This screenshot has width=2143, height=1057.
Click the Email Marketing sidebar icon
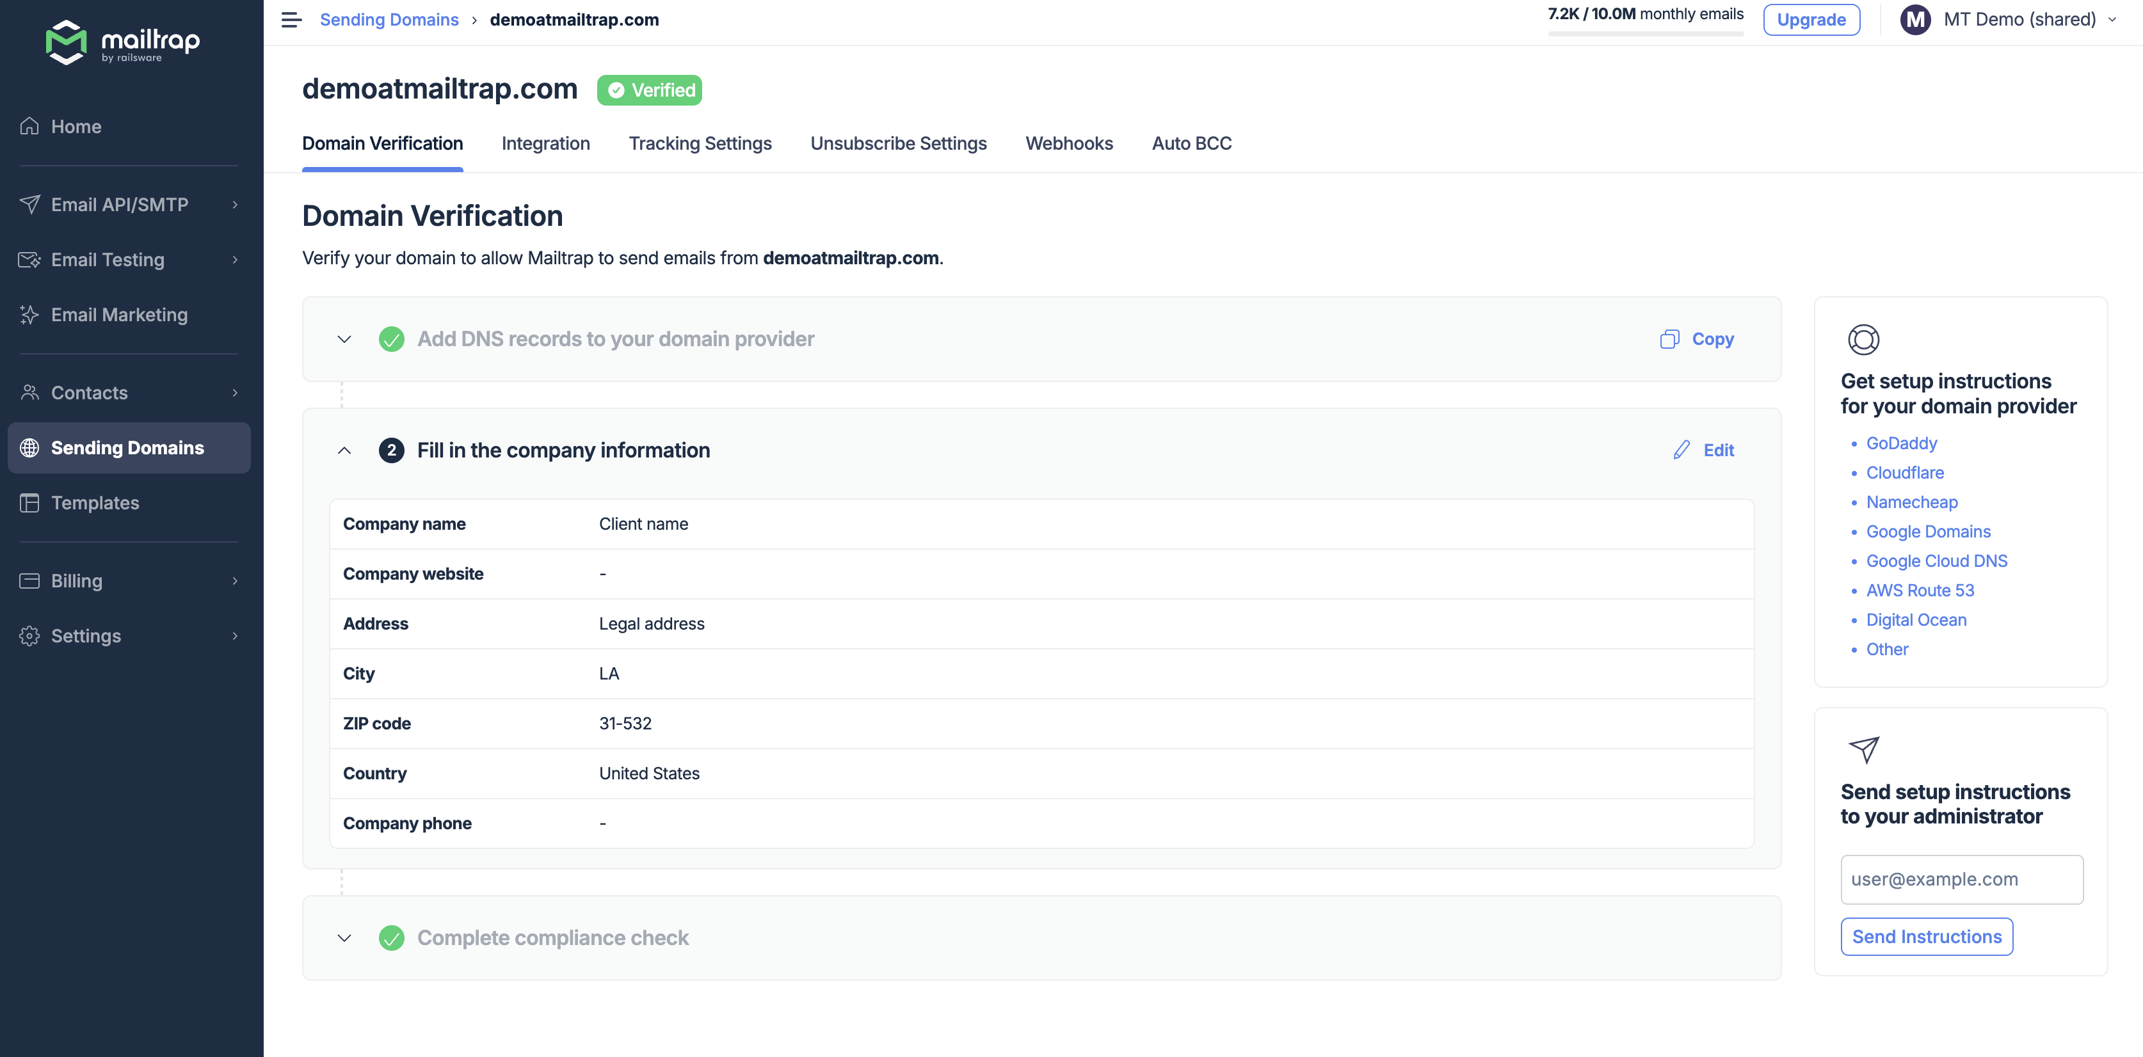coord(29,314)
